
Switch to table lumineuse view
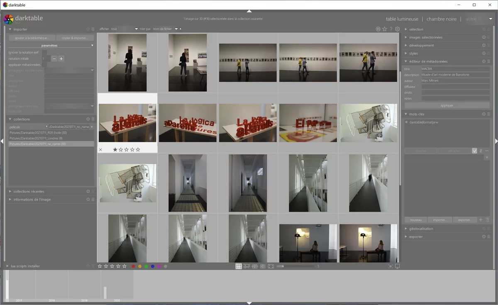[x=402, y=19]
